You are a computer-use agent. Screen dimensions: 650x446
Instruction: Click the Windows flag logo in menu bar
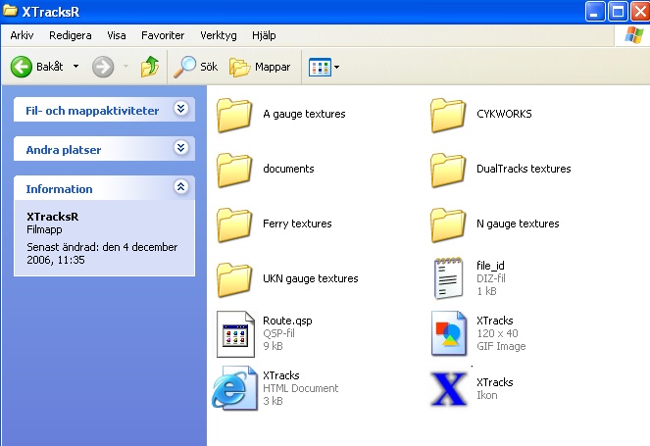[634, 35]
